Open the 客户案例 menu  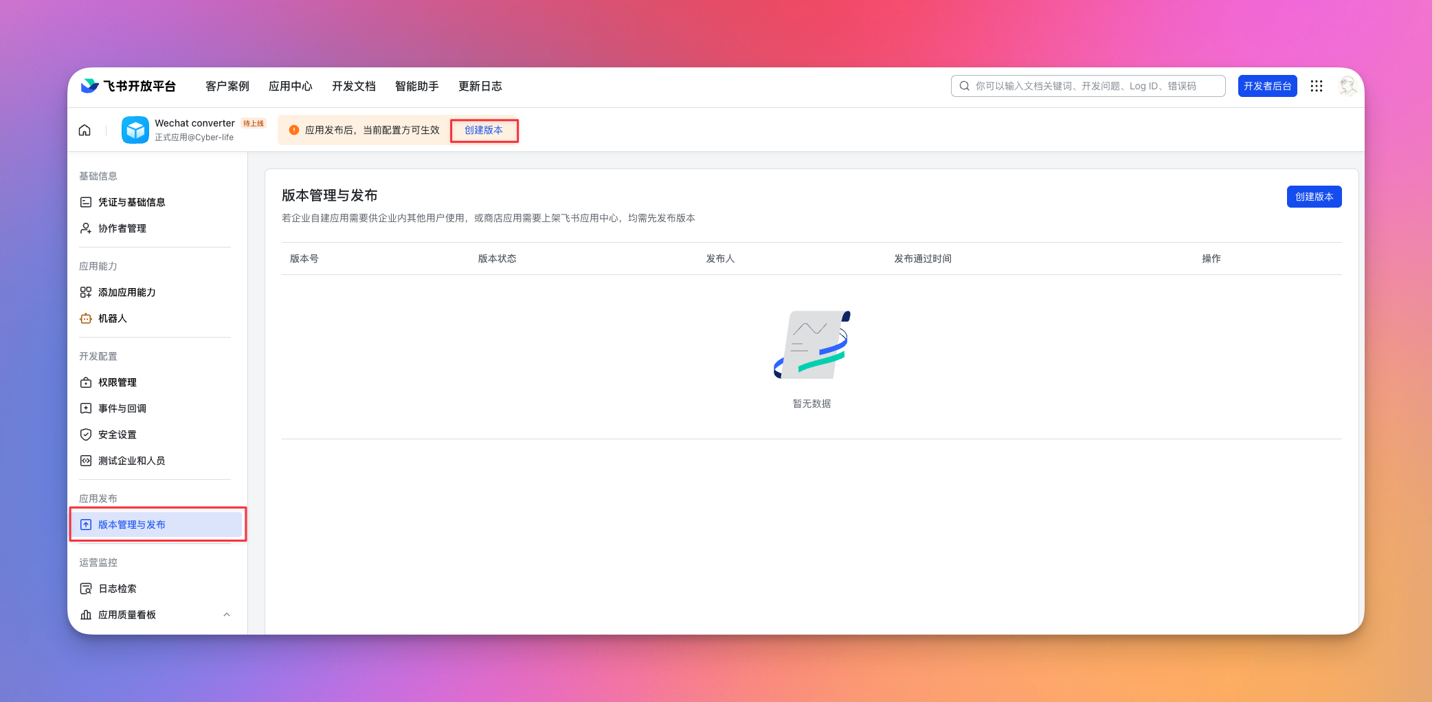[x=227, y=86]
